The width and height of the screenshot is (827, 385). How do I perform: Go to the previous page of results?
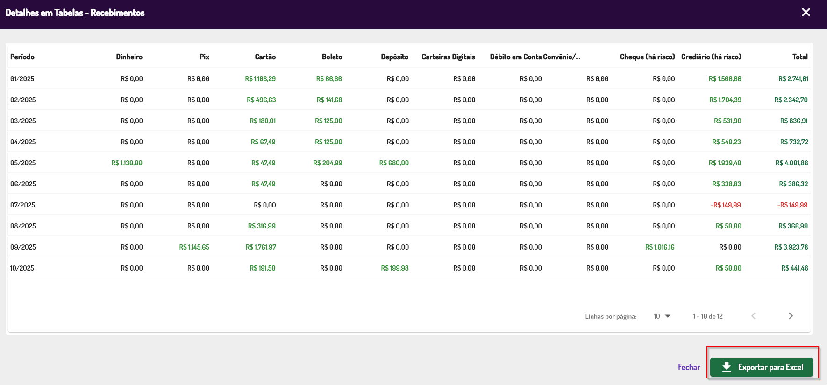[x=754, y=316]
